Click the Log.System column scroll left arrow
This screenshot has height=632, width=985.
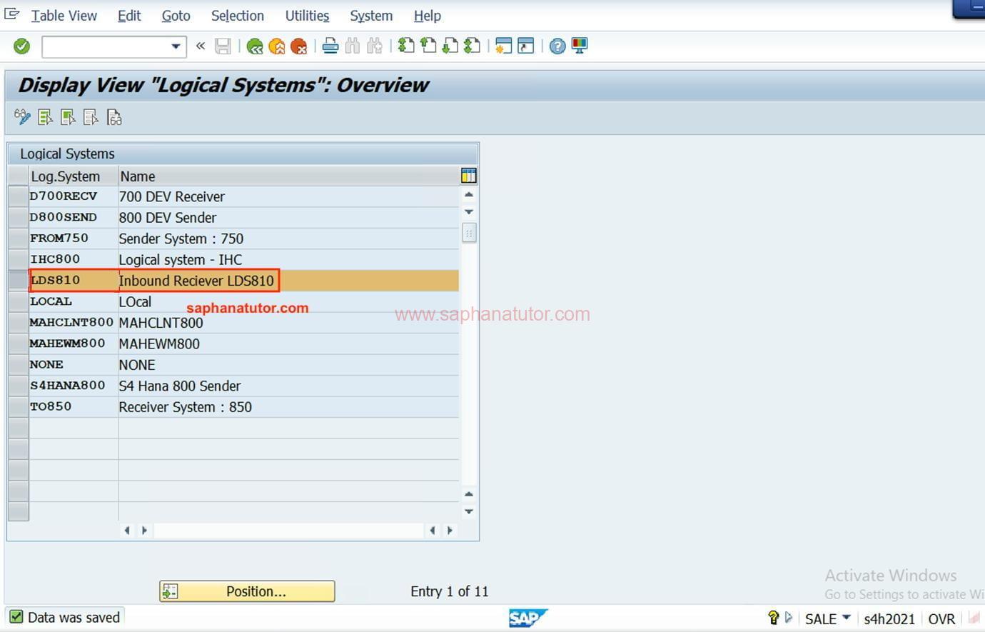127,531
